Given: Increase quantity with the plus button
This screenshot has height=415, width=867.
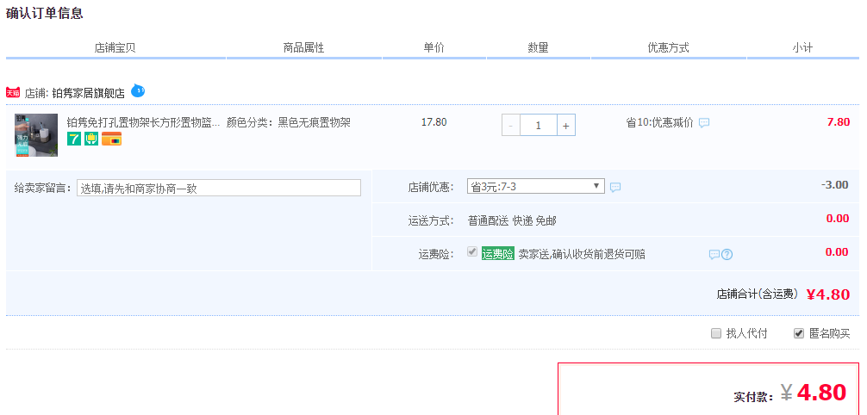Looking at the screenshot, I should [x=565, y=126].
